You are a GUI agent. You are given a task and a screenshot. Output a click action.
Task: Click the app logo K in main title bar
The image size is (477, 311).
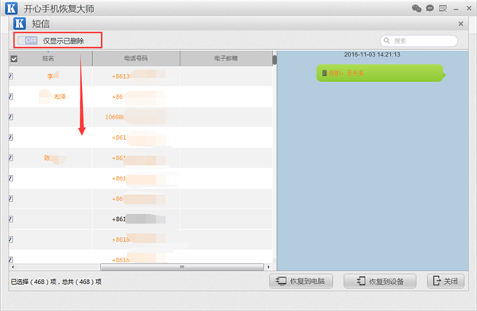[x=12, y=8]
